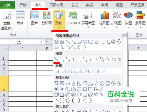
Task: Choose the trapezoid in 基本形状
Action: point(91,83)
